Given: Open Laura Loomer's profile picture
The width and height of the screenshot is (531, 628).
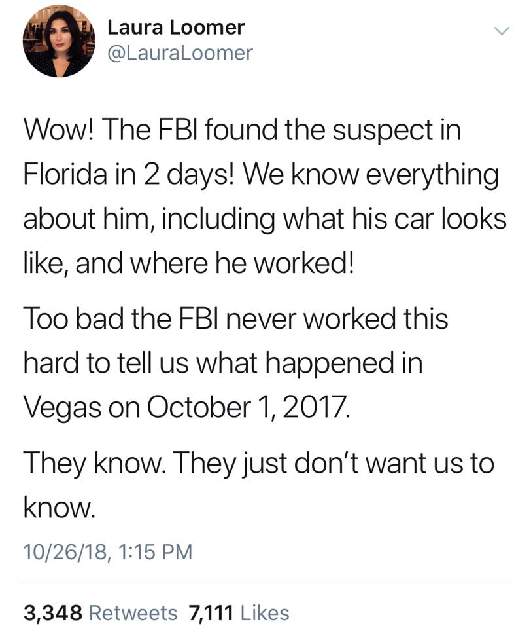Looking at the screenshot, I should (59, 41).
